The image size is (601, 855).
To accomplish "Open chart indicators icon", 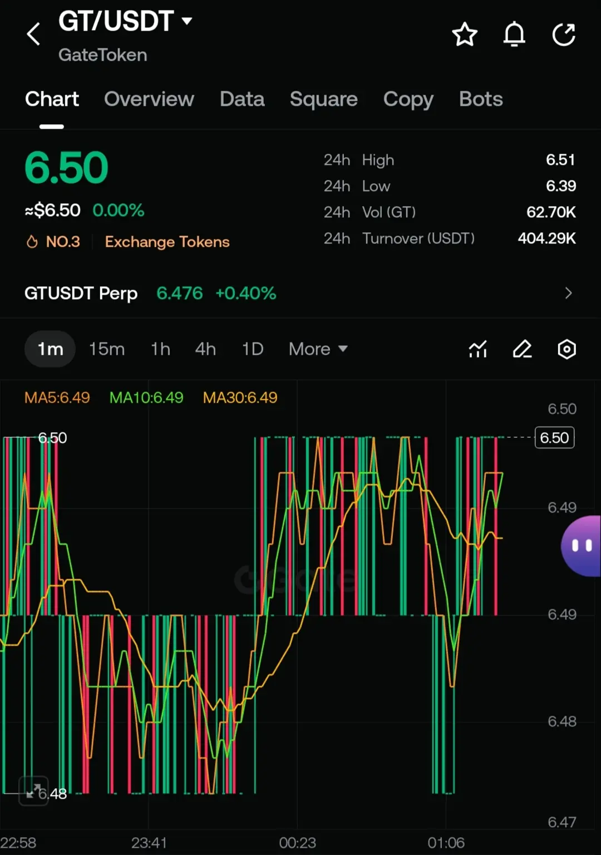I will (x=477, y=349).
